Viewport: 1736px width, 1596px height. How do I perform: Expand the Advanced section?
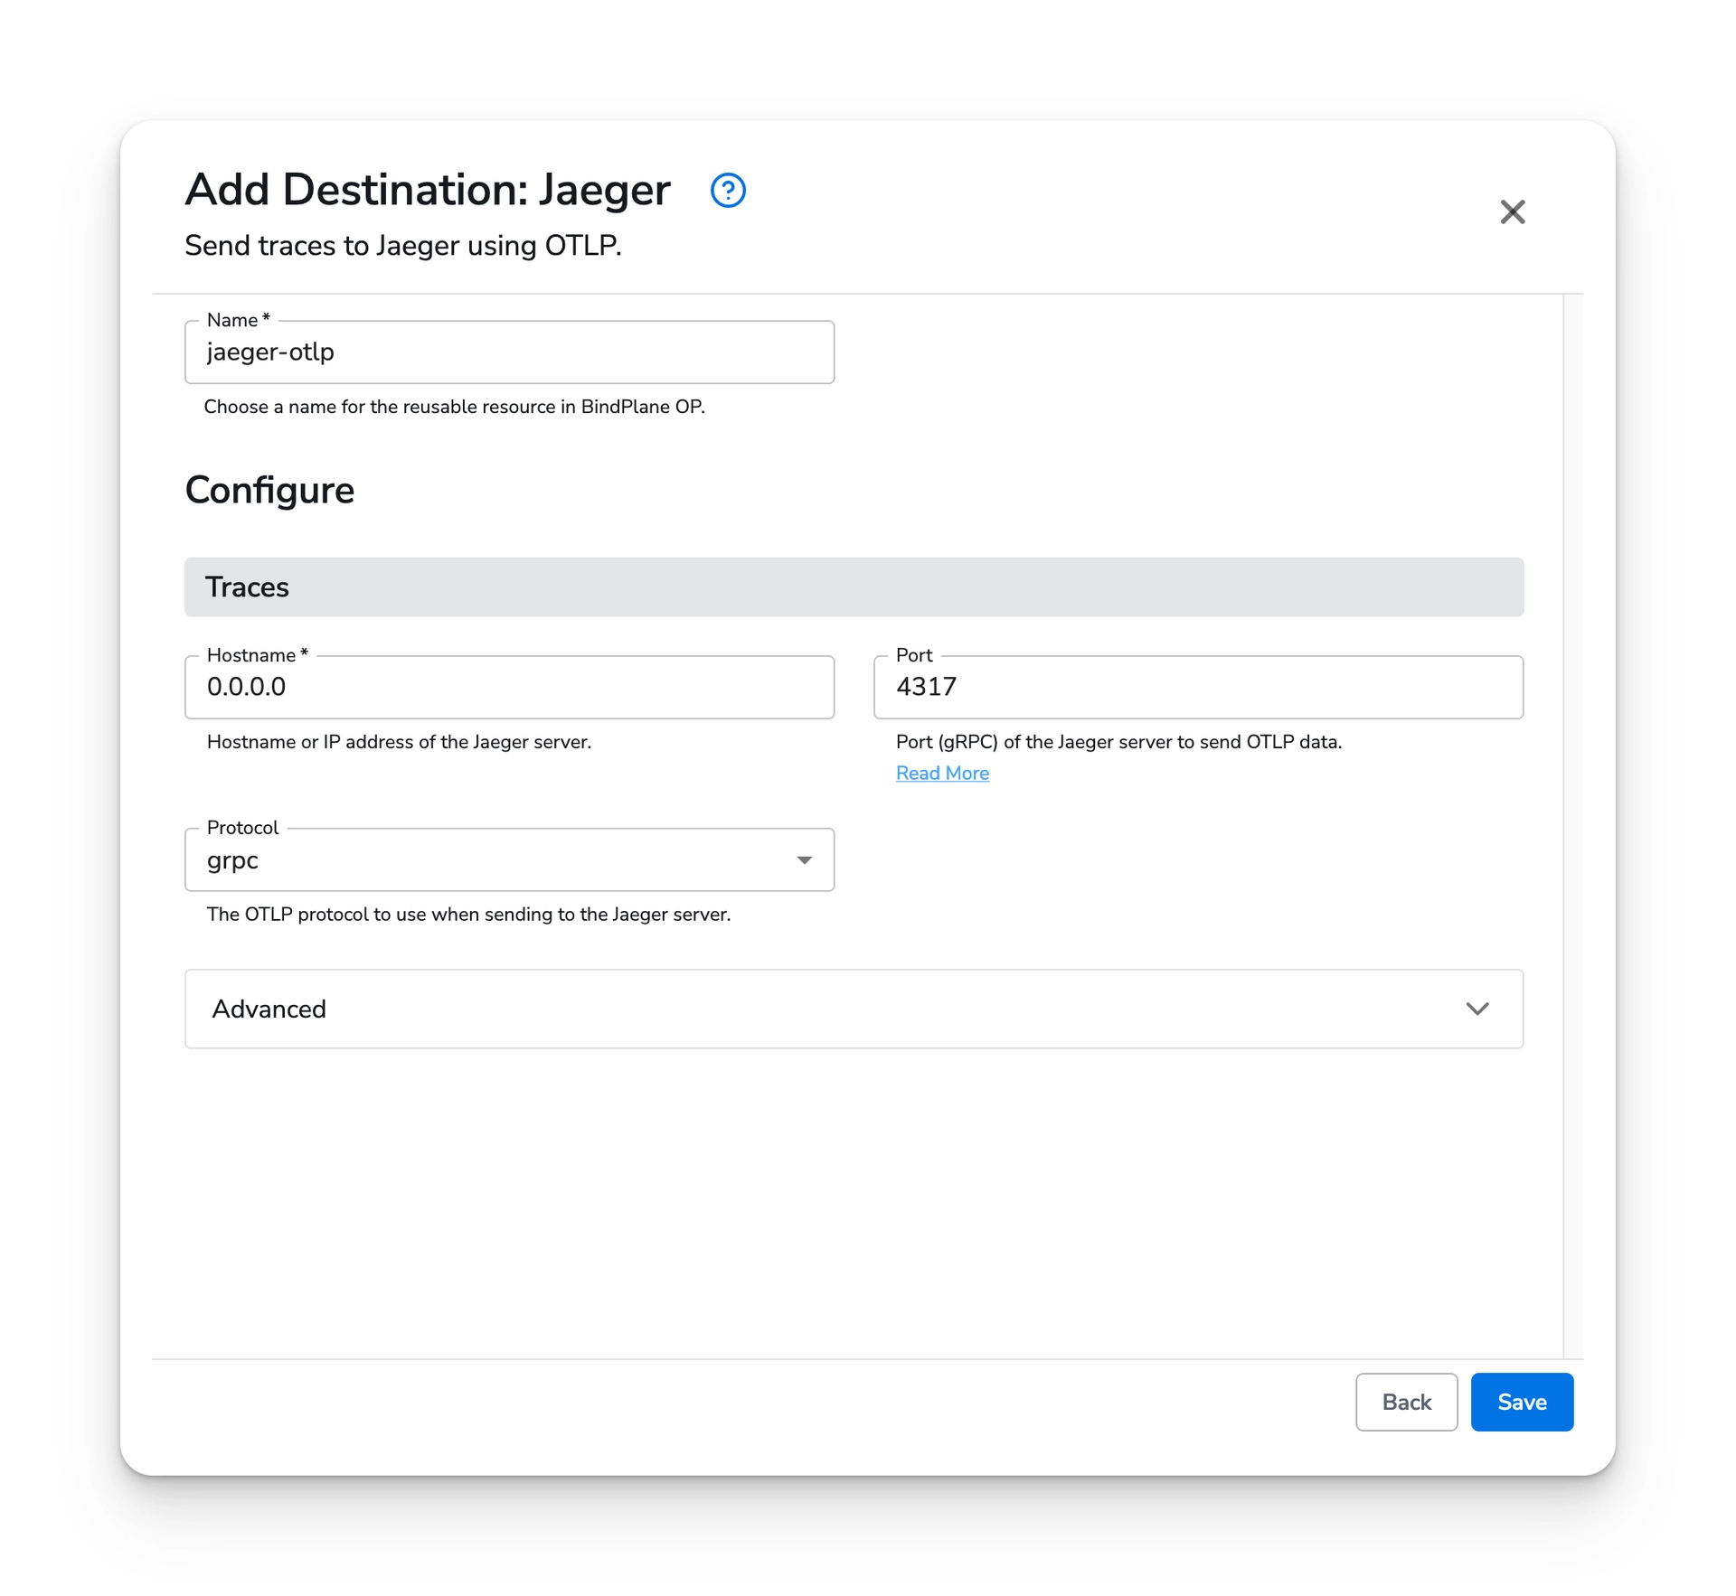click(x=854, y=1009)
